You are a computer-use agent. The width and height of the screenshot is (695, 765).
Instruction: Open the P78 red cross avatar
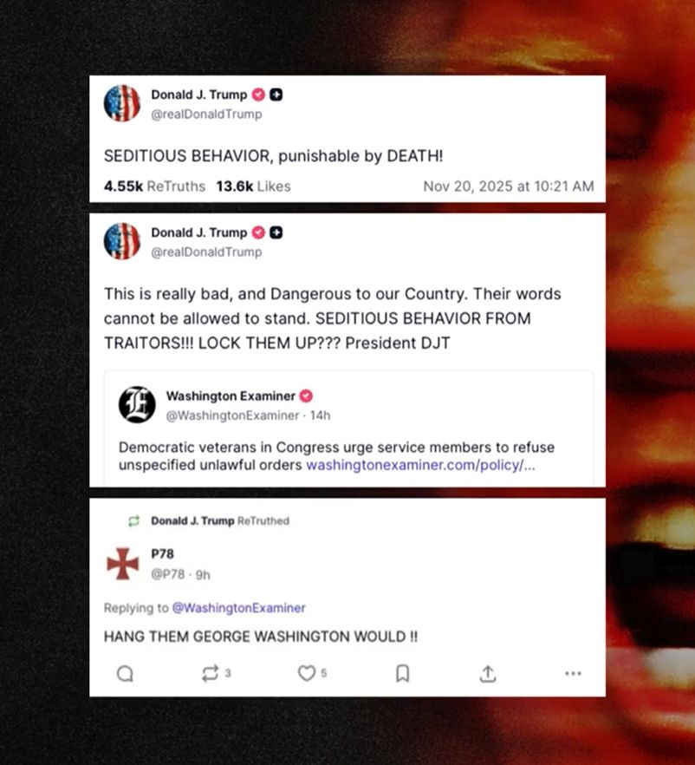coord(123,564)
